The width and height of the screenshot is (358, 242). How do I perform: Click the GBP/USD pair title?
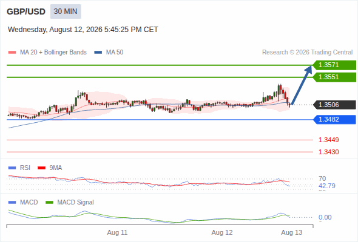coord(26,11)
